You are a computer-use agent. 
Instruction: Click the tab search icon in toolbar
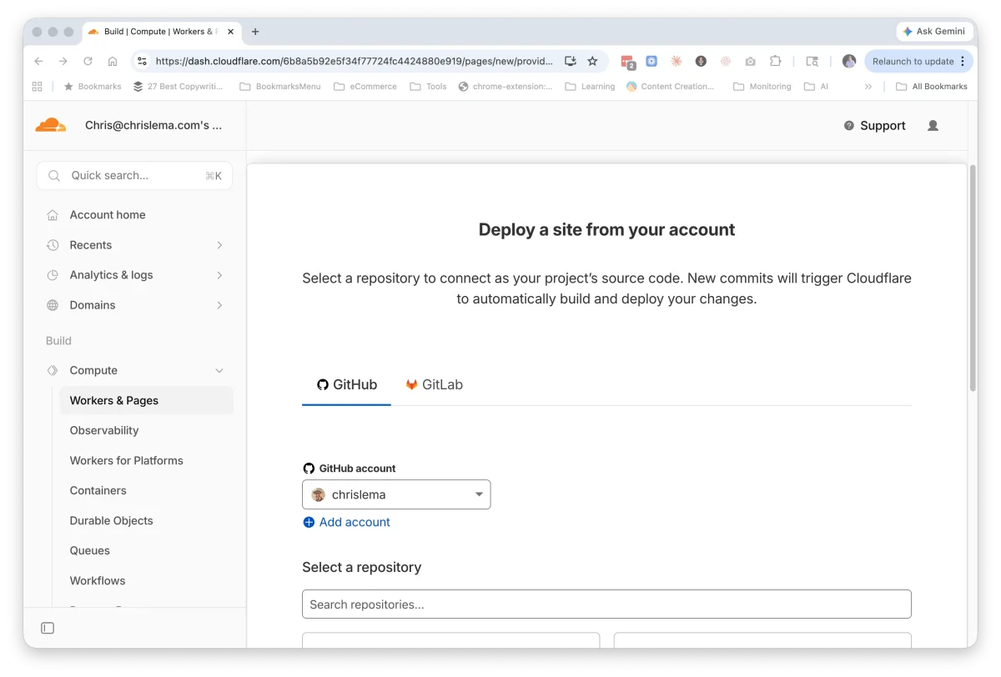click(x=812, y=61)
